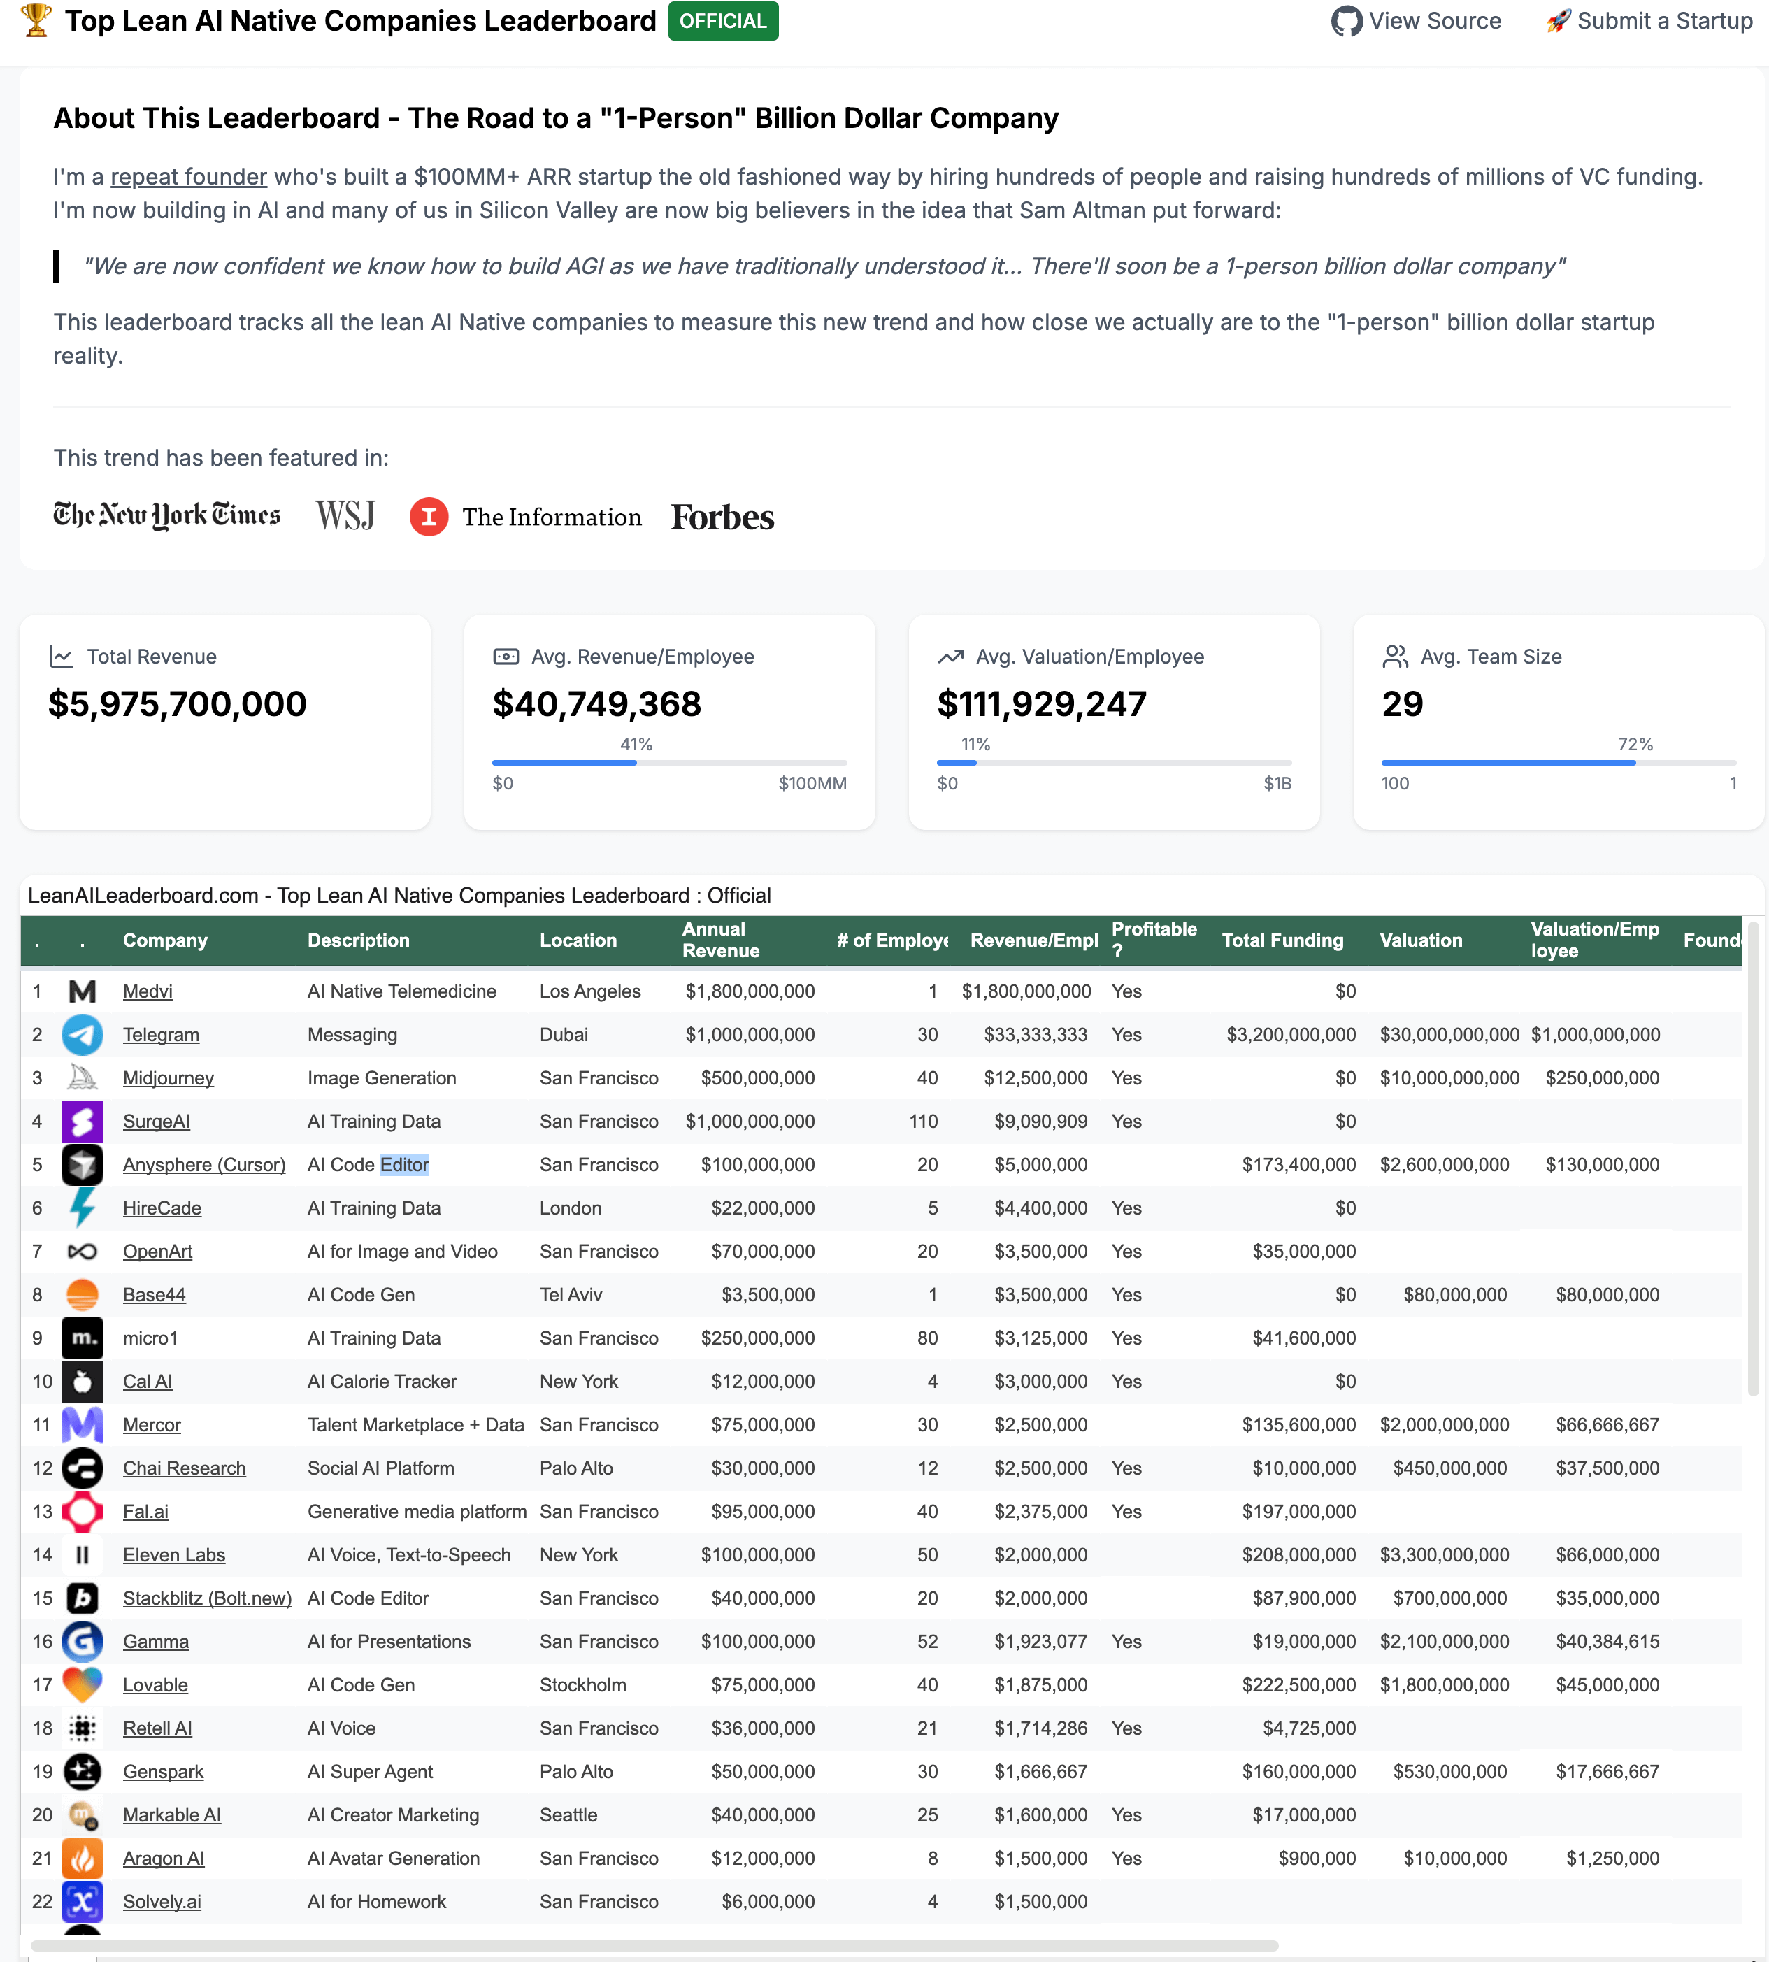The image size is (1769, 1962).
Task: Open the Eleven Labs company link
Action: pyautogui.click(x=174, y=1555)
